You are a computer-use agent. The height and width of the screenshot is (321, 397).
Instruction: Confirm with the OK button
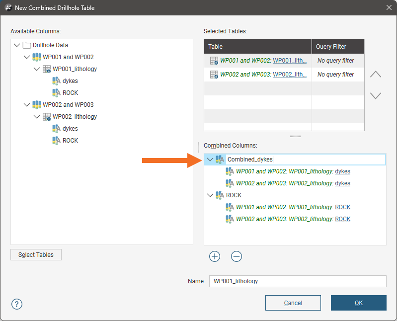[x=358, y=303]
